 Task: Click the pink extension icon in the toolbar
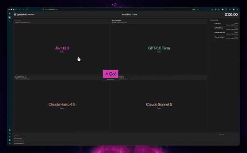click(x=230, y=9)
